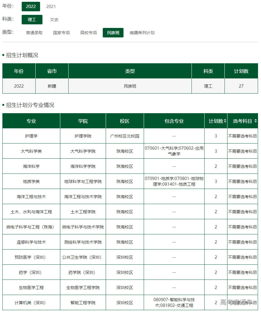This screenshot has width=261, height=314.
Task: Click a 珠海校区 campus cell
Action: (x=125, y=151)
